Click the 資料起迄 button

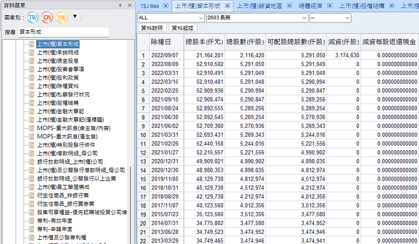182,28
